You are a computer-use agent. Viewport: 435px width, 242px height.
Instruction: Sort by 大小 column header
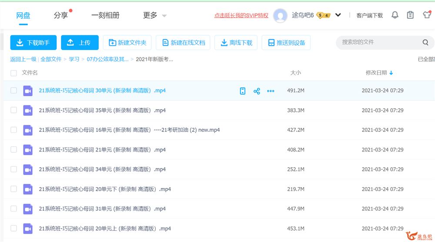coord(295,73)
